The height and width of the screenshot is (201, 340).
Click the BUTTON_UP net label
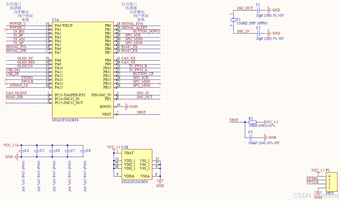click(143, 74)
